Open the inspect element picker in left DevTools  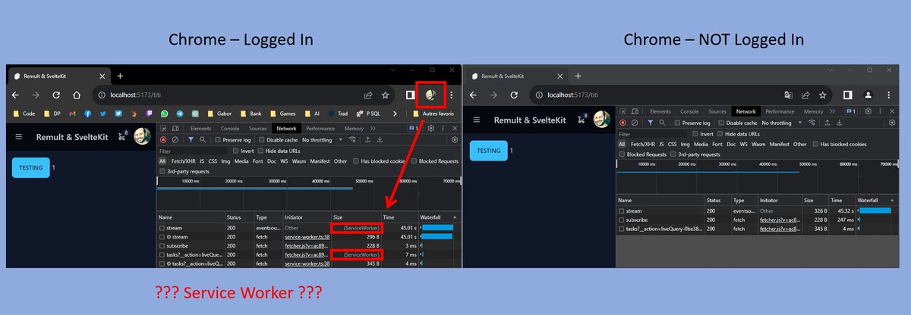pos(163,129)
